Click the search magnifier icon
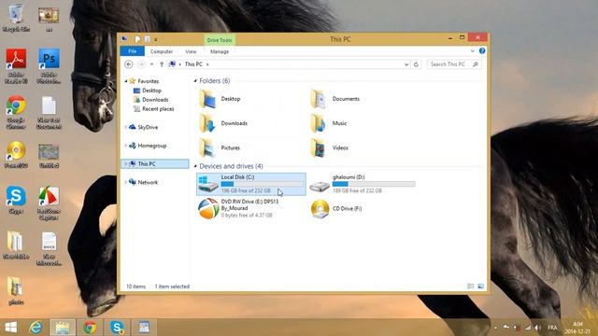This screenshot has height=336, width=598. [x=476, y=64]
